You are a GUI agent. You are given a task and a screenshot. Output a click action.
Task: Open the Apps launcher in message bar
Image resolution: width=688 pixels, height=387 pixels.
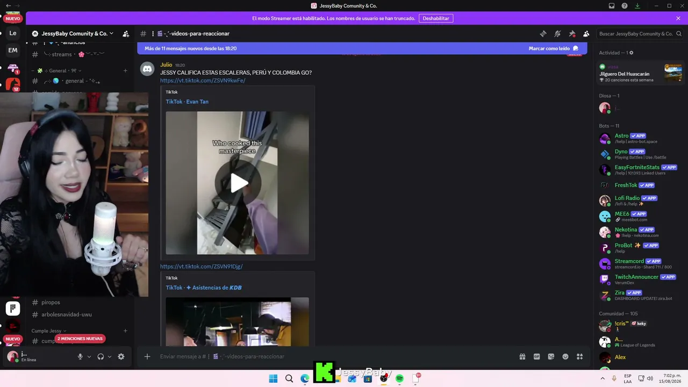(580, 356)
